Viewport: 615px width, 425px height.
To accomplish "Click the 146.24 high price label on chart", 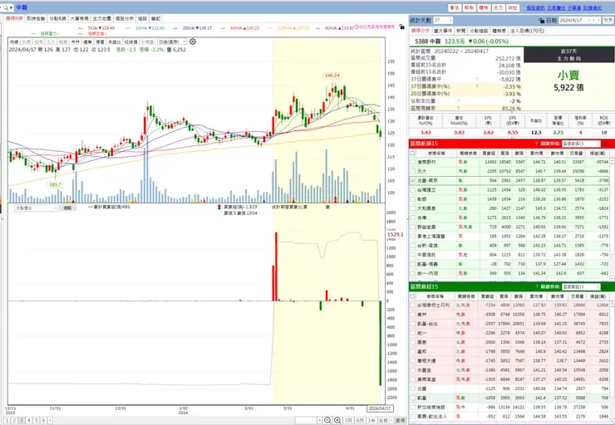I will point(332,76).
